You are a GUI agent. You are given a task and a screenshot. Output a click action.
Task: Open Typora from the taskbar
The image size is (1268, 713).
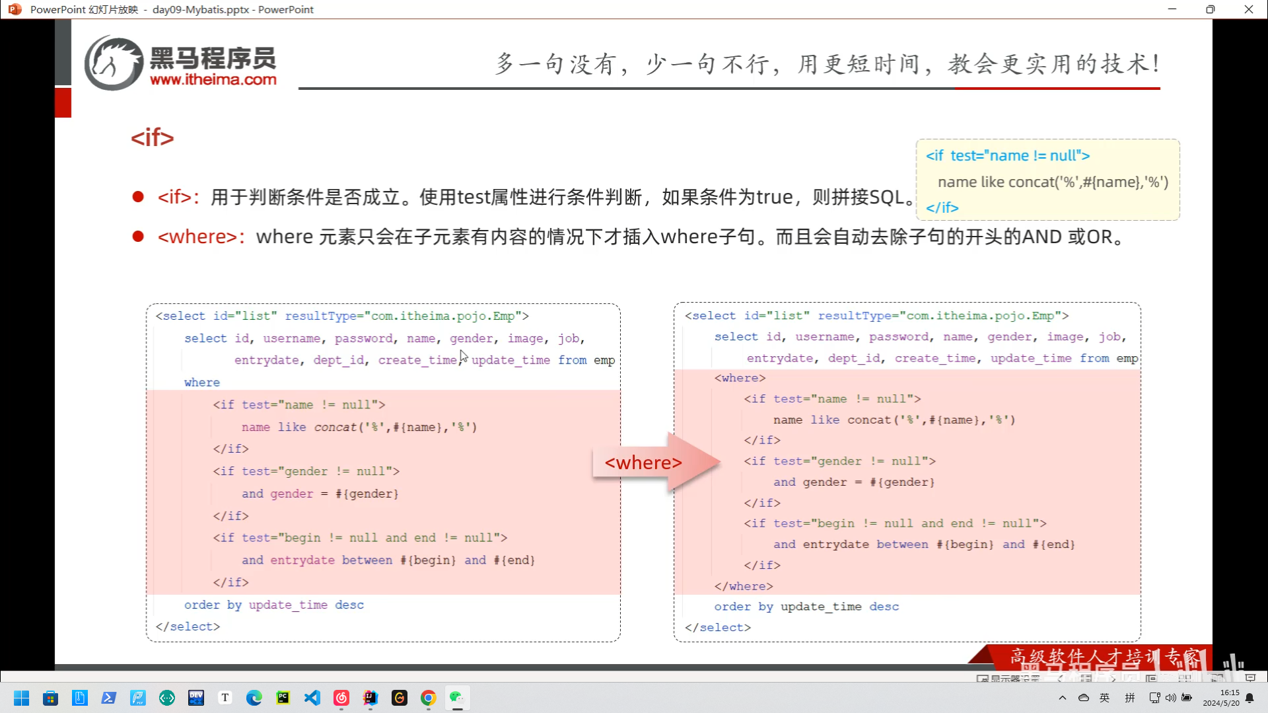coord(225,698)
